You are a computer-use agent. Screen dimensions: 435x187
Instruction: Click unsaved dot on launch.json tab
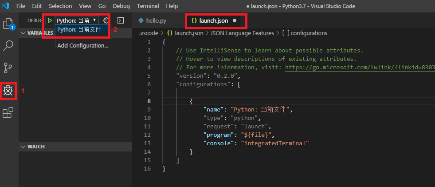(x=235, y=20)
